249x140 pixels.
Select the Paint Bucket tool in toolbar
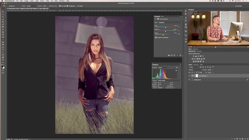[3, 40]
